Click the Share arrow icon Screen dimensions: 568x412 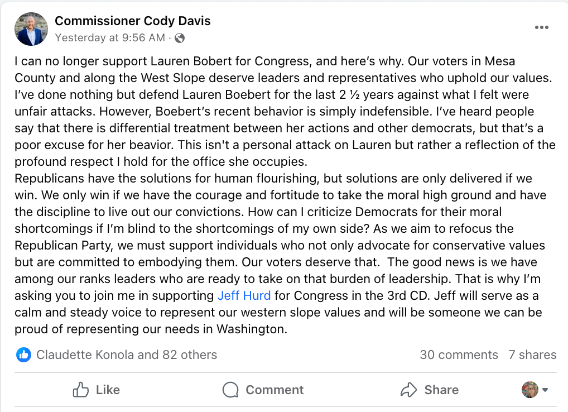(x=409, y=390)
